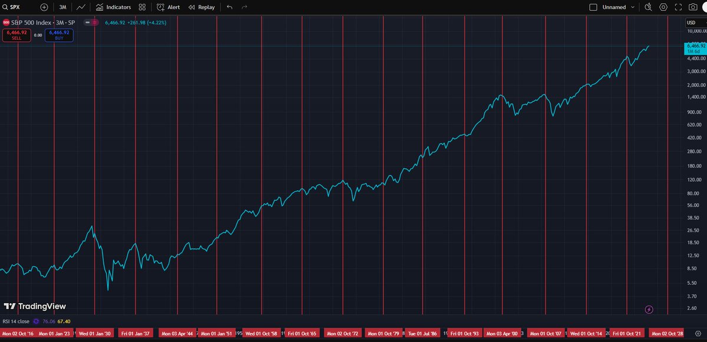Select the Fri 01 Jan '37 date label
Screen dimensions: 707x342
point(136,333)
